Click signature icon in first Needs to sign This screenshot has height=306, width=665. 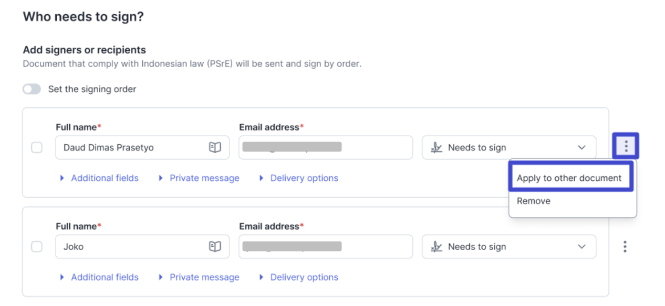coord(436,148)
